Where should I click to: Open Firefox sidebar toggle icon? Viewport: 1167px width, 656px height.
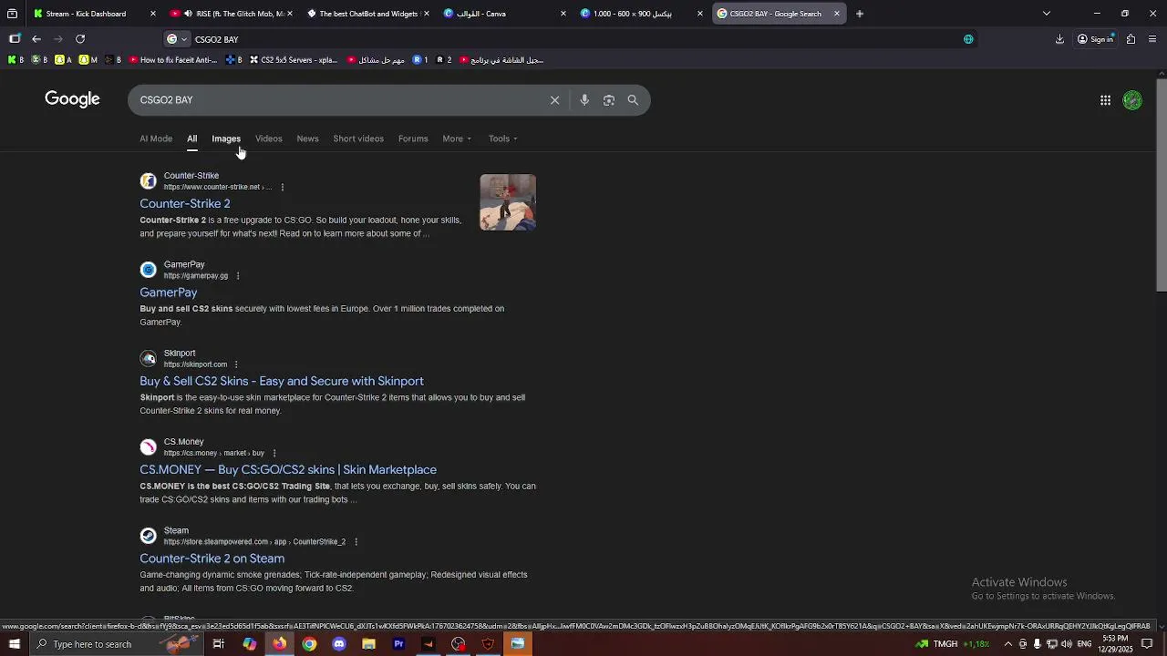pyautogui.click(x=15, y=39)
